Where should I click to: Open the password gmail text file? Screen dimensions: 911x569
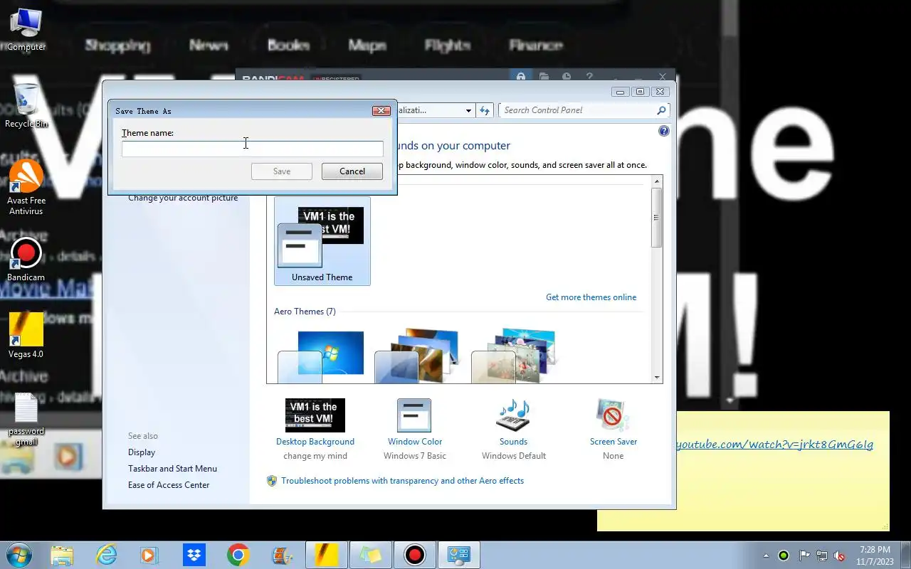26,420
